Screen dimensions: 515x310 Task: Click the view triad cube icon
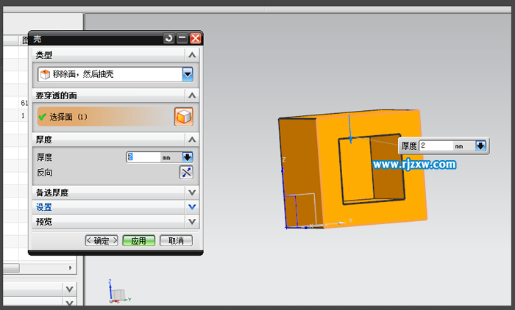pos(117,295)
